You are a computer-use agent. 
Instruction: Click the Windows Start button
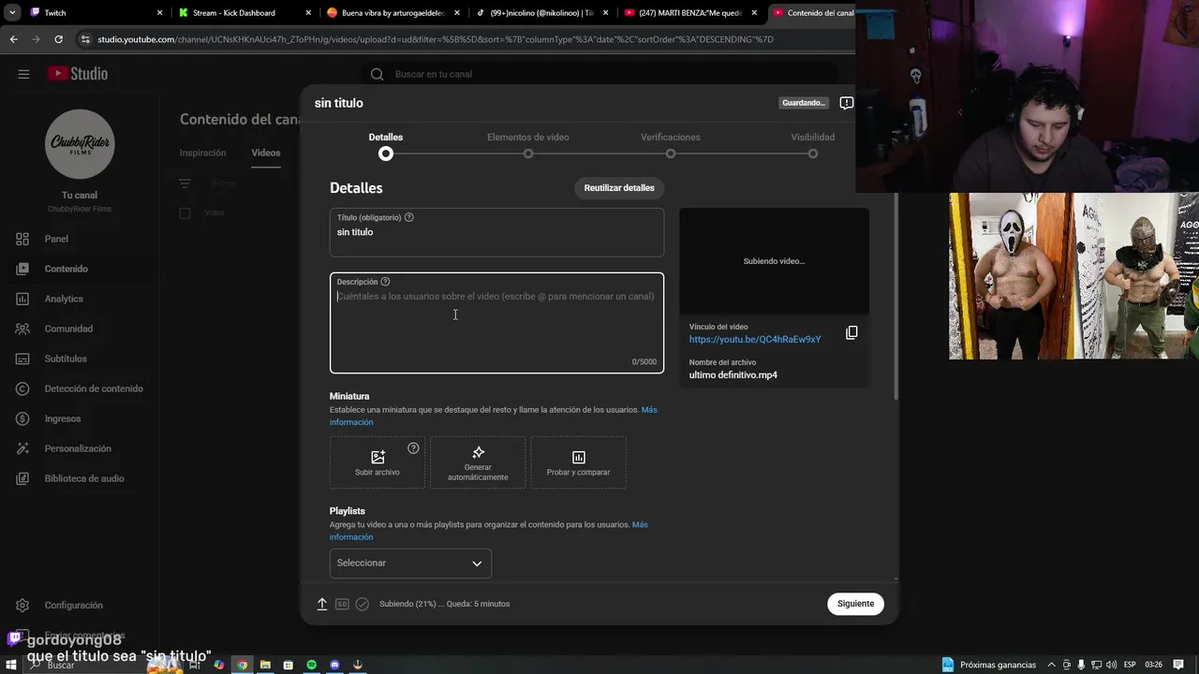tap(11, 665)
